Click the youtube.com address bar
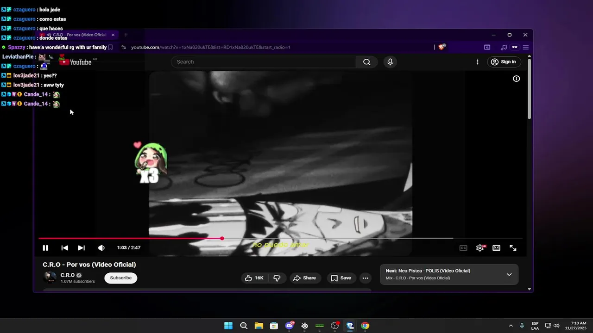 (x=211, y=47)
